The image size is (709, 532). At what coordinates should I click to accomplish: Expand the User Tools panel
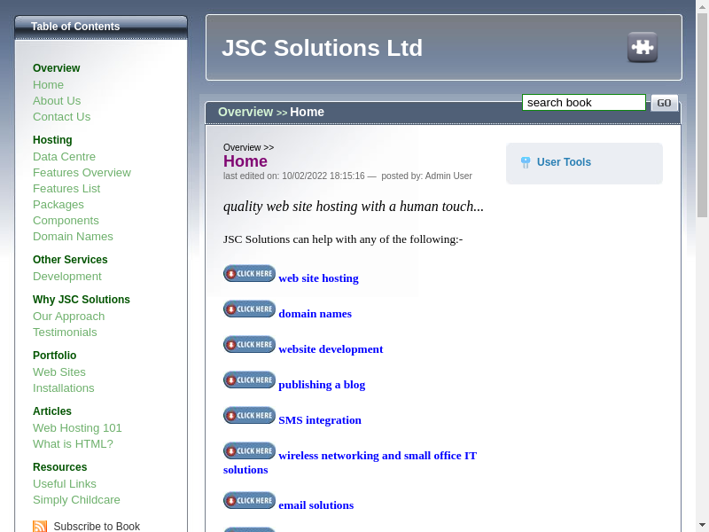click(x=564, y=162)
